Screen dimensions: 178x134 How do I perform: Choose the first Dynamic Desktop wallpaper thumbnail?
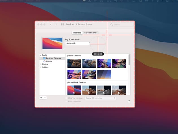click(x=74, y=63)
